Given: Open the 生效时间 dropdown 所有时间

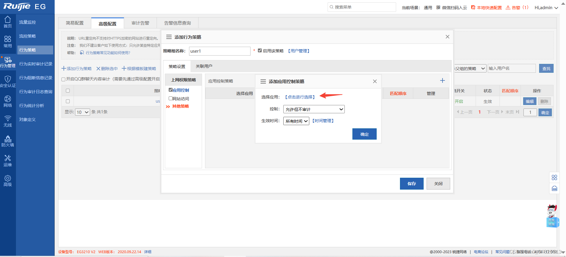Looking at the screenshot, I should point(296,121).
